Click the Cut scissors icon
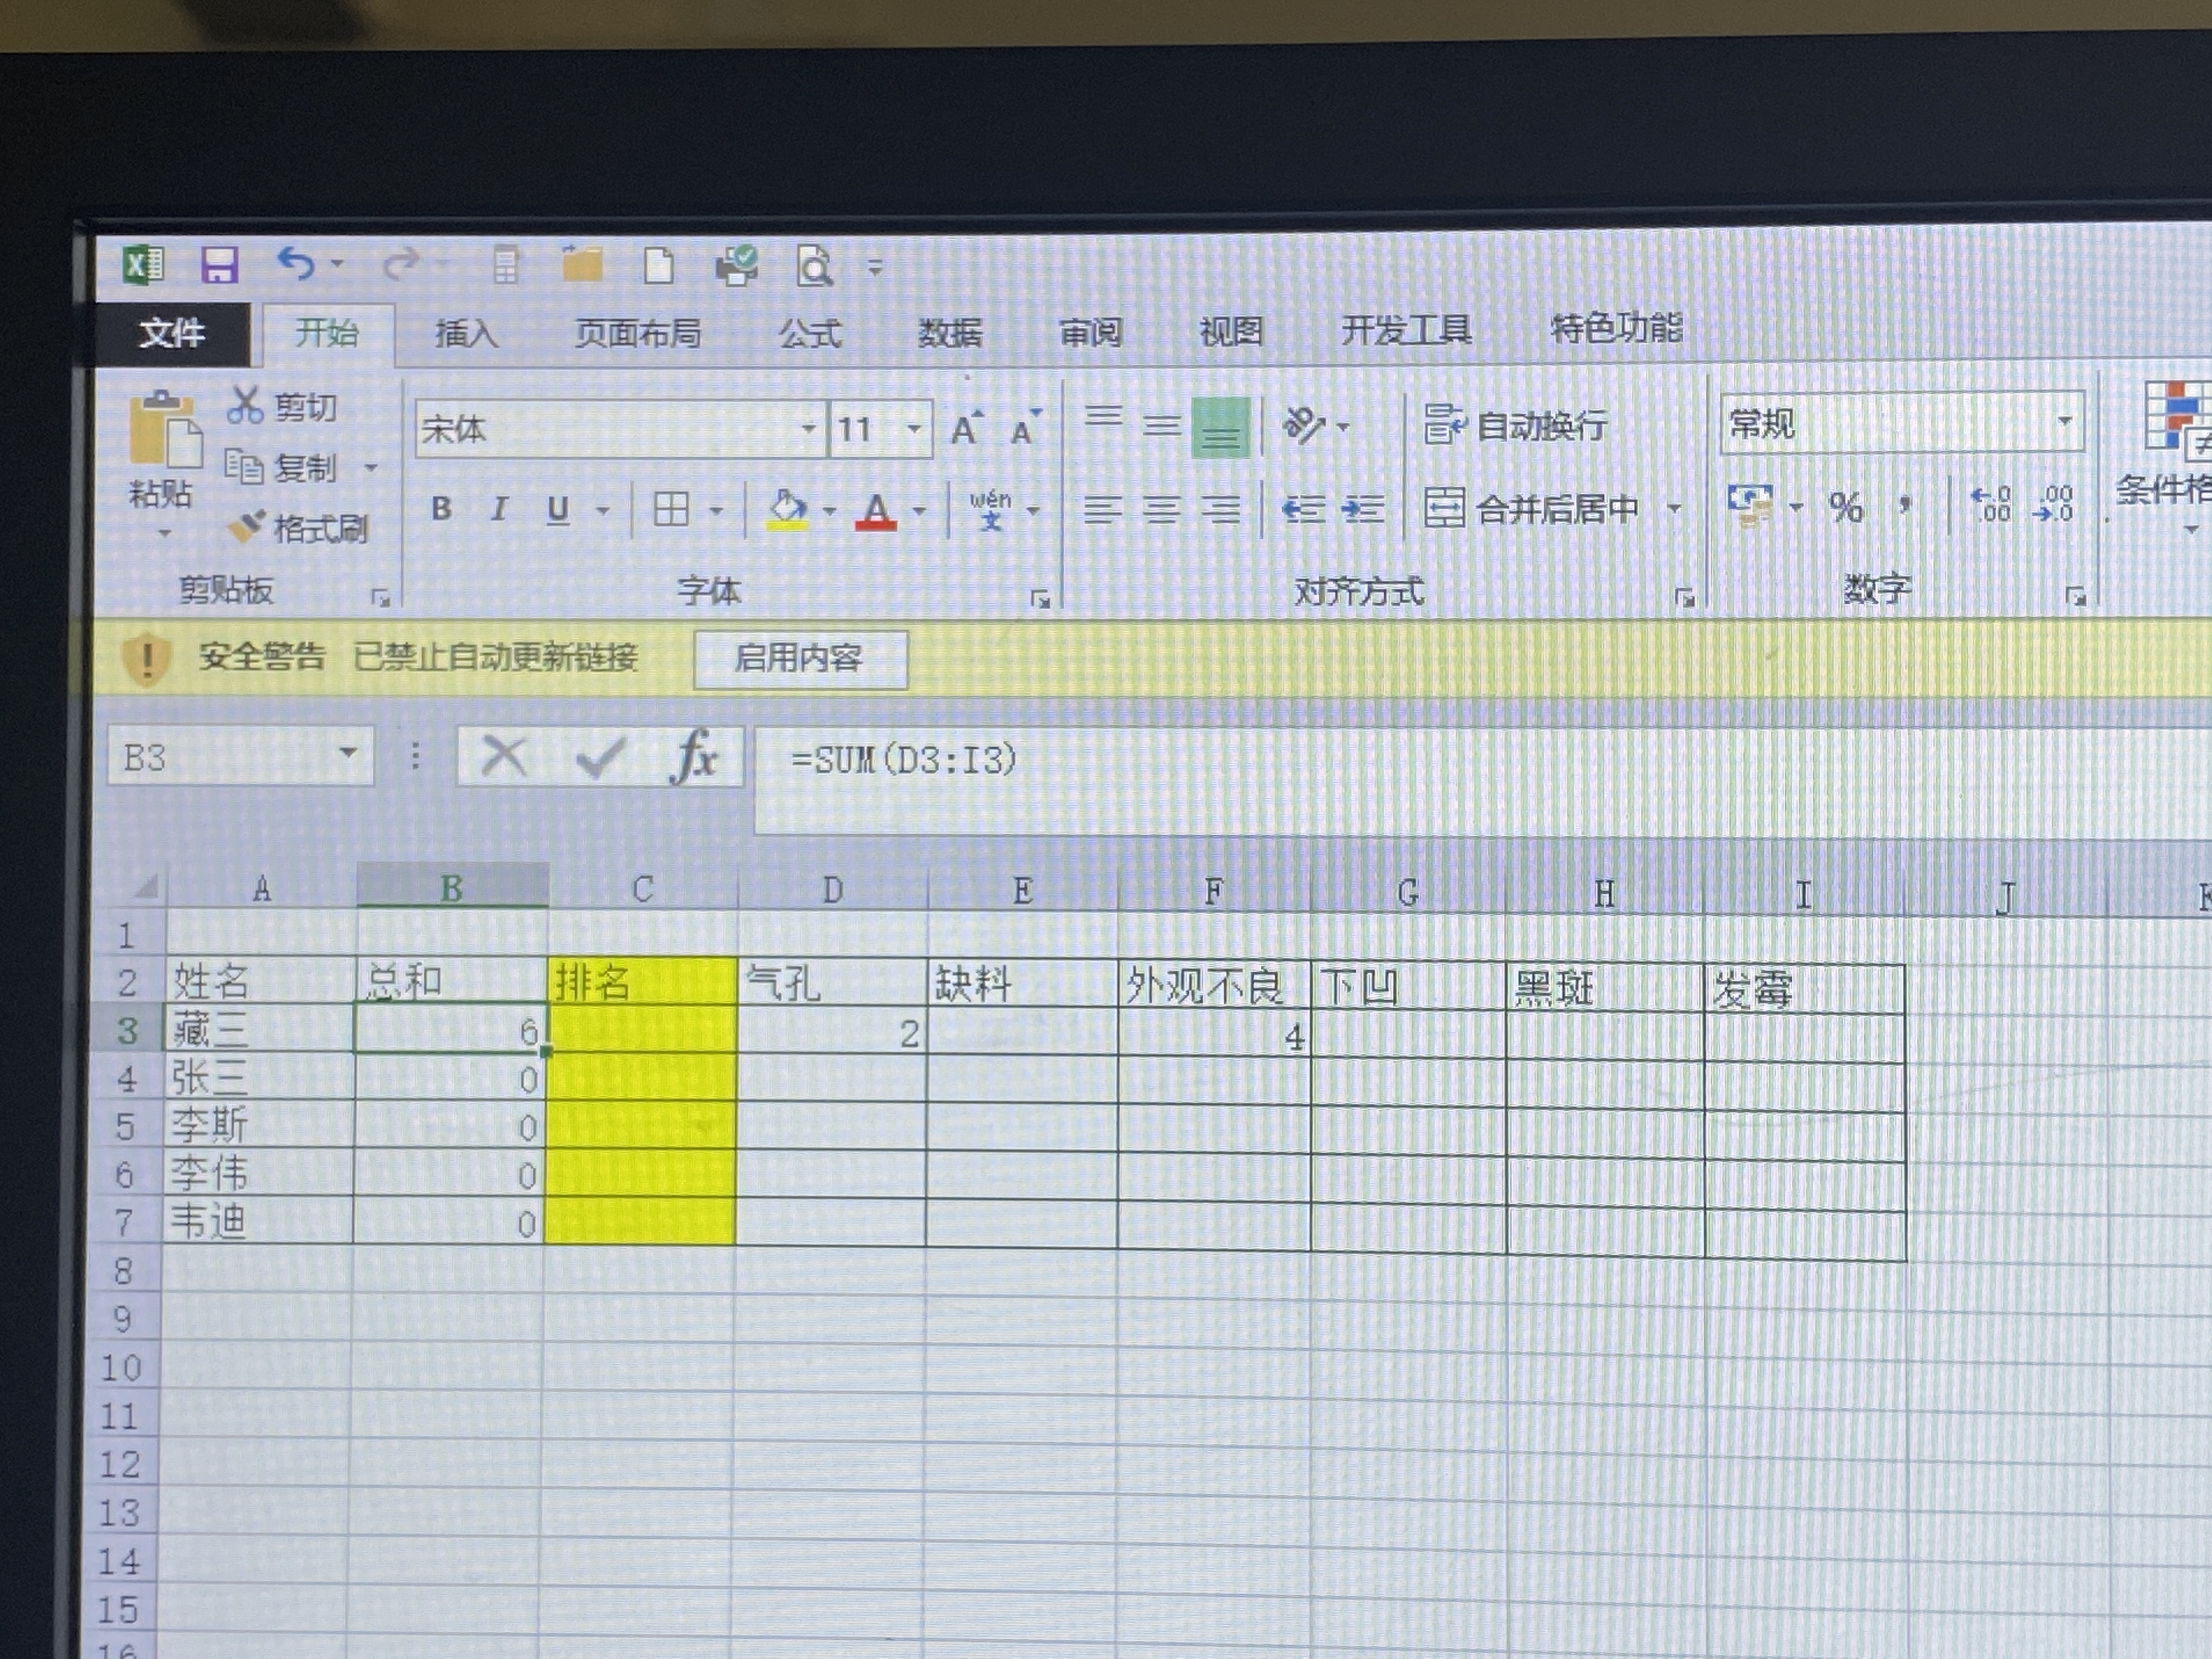2212x1659 pixels. tap(245, 405)
